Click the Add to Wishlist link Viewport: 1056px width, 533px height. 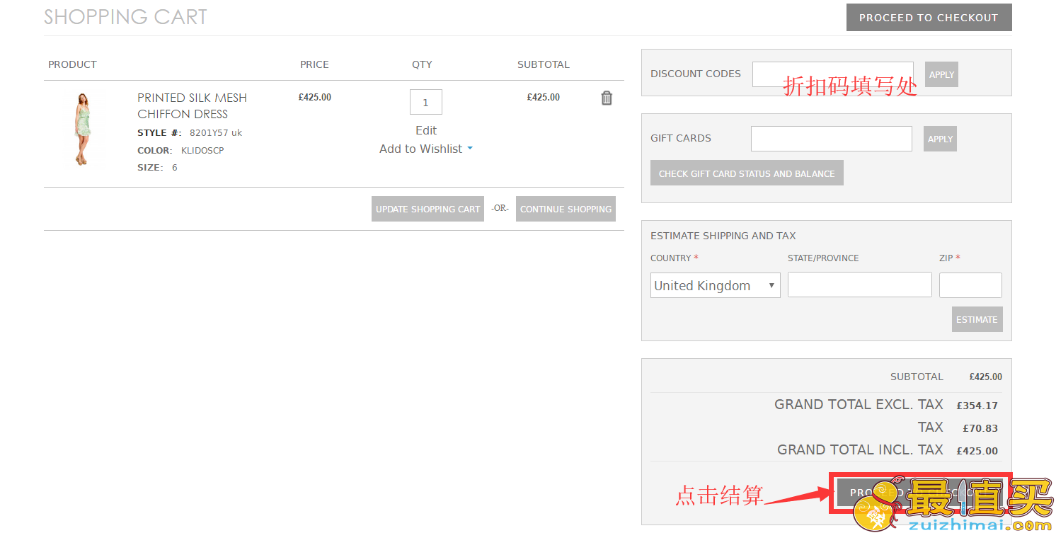point(420,149)
